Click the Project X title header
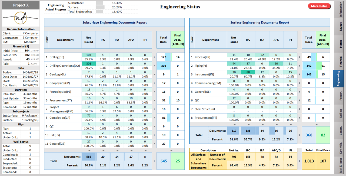Image resolution: width=346 pixels, height=176 pixels. (21, 5)
